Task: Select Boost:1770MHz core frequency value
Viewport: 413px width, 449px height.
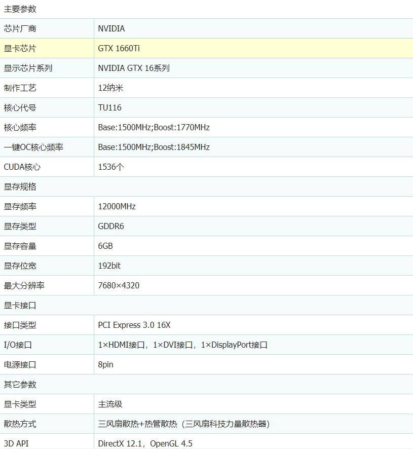Action: coord(181,127)
